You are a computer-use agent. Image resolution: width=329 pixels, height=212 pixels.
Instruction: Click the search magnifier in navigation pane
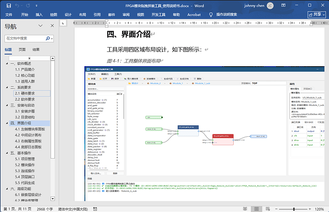click(x=48, y=39)
